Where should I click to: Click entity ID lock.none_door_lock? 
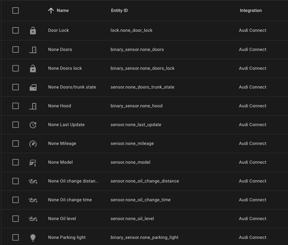[x=131, y=30]
